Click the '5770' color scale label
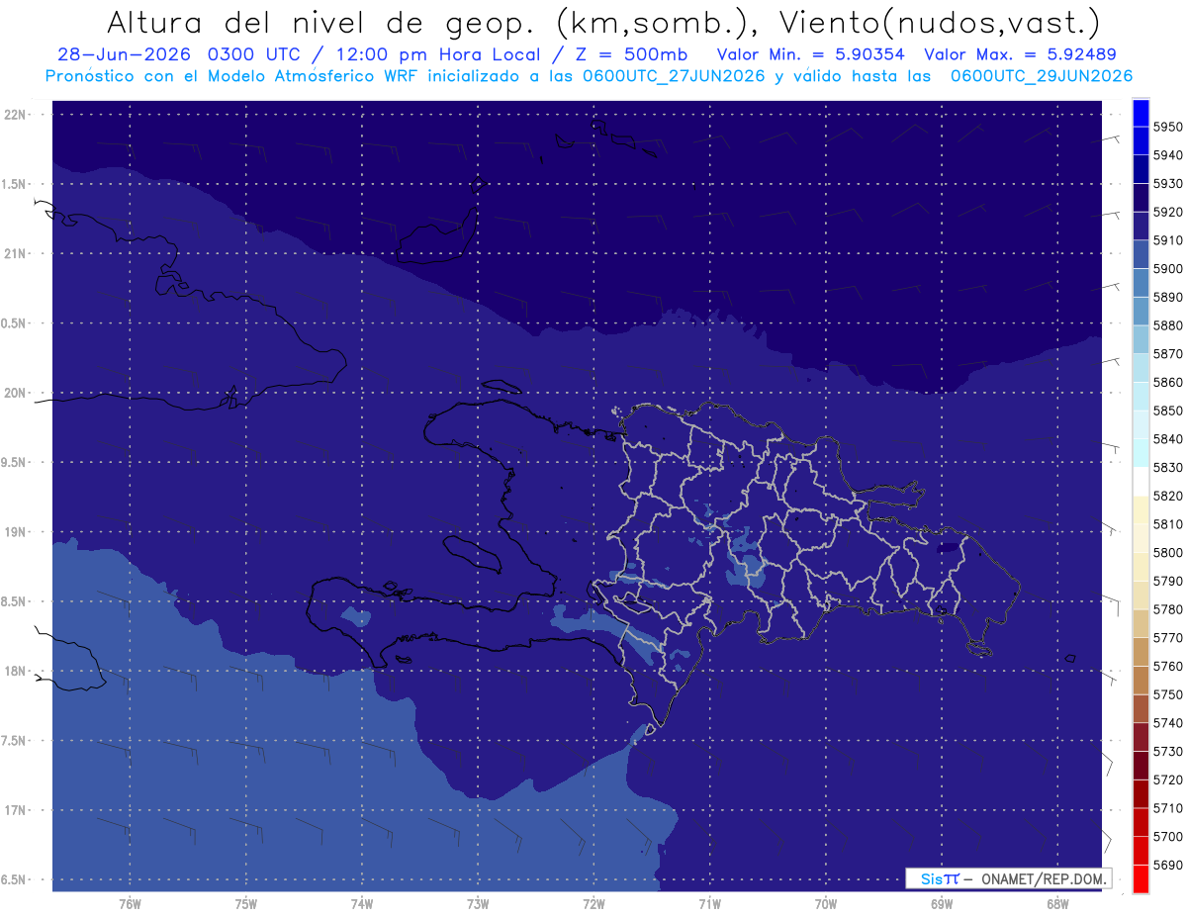The width and height of the screenshot is (1187, 917). (1168, 638)
